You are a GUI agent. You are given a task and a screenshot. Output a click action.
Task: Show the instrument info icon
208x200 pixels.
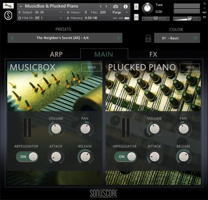point(126,7)
